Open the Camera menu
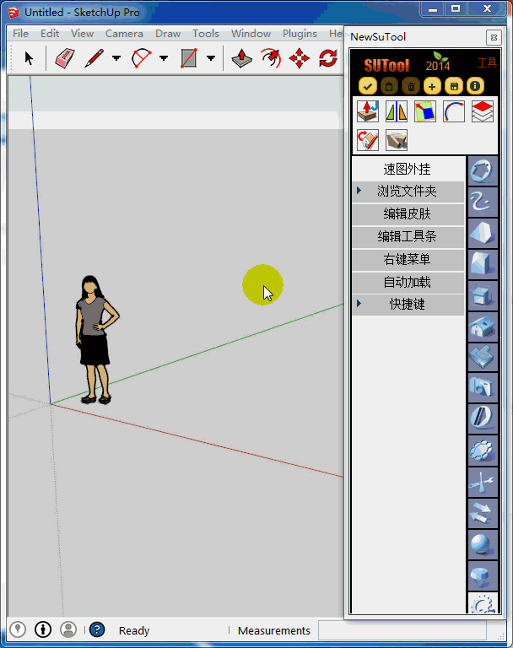Viewport: 513px width, 648px height. (124, 34)
